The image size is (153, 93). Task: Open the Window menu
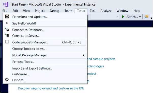(122, 11)
